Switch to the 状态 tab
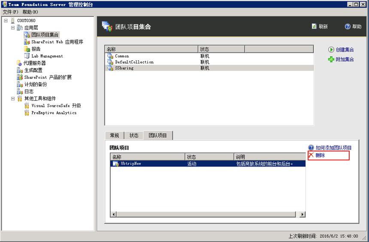 click(134, 135)
